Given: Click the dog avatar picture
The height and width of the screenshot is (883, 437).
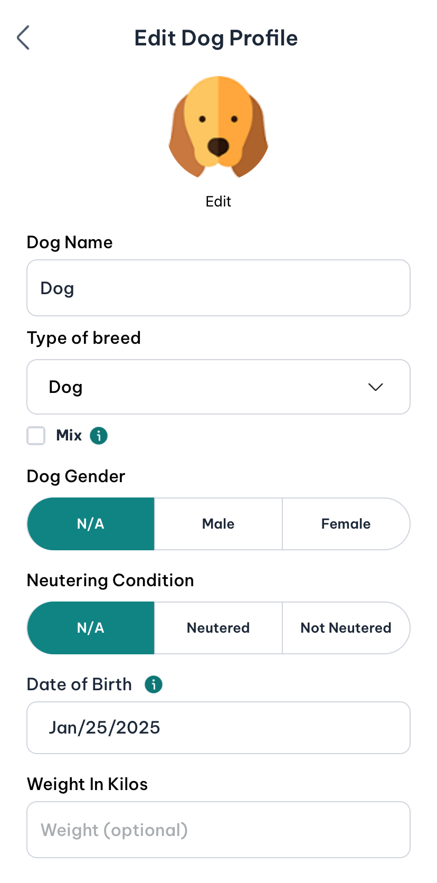Looking at the screenshot, I should (218, 126).
